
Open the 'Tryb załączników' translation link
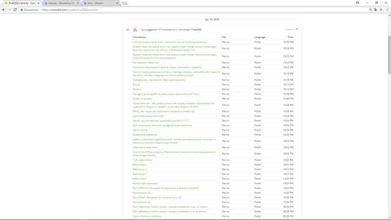[142, 160]
